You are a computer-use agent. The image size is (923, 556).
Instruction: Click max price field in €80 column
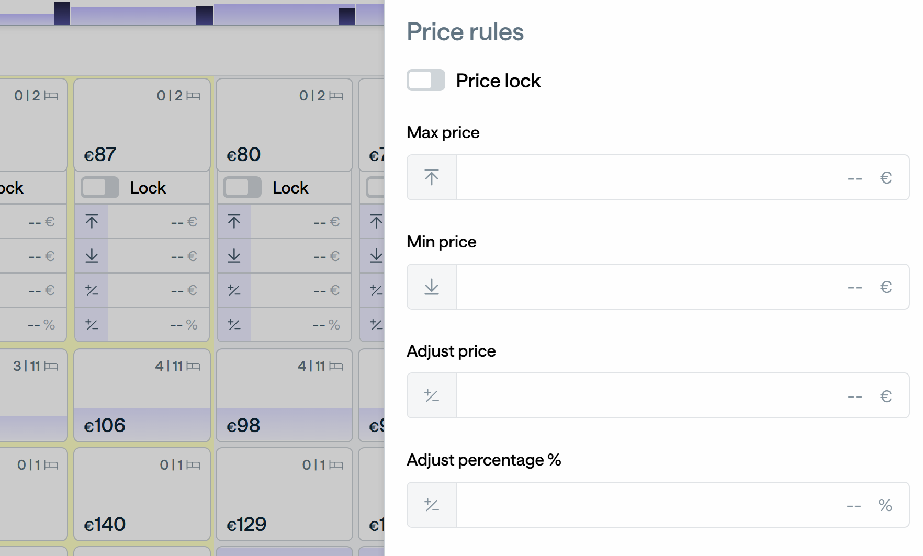point(301,222)
